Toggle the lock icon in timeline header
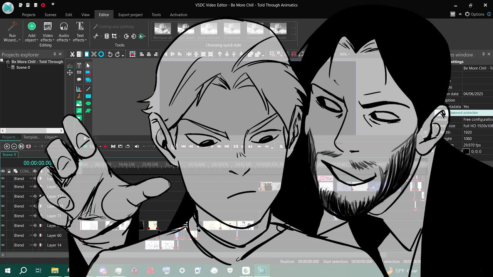The image size is (493, 277). point(9,171)
